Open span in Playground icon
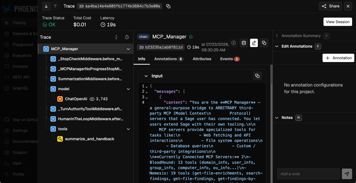Image resolution: width=356 pixels, height=183 pixels. (x=233, y=43)
